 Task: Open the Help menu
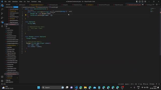coord(39,1)
